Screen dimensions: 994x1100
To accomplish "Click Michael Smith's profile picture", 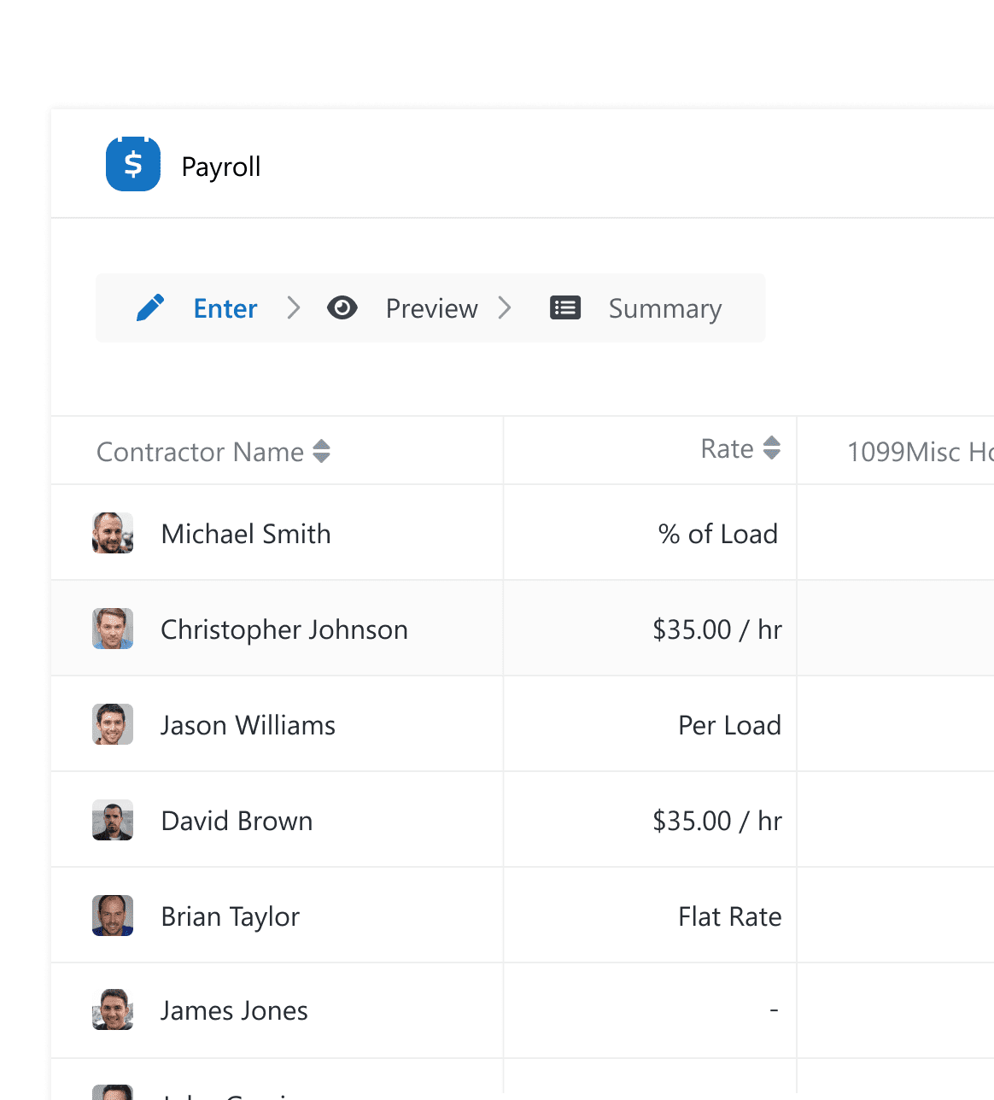I will (x=112, y=533).
